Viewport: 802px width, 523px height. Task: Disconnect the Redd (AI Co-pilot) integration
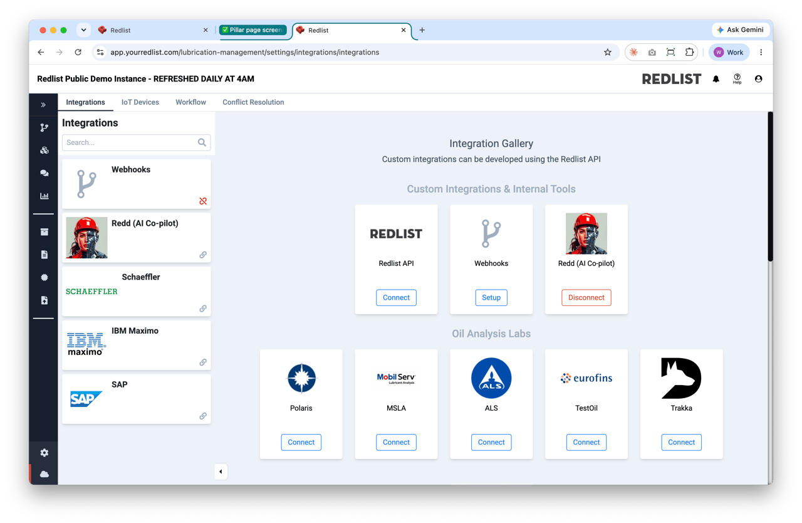pyautogui.click(x=586, y=298)
